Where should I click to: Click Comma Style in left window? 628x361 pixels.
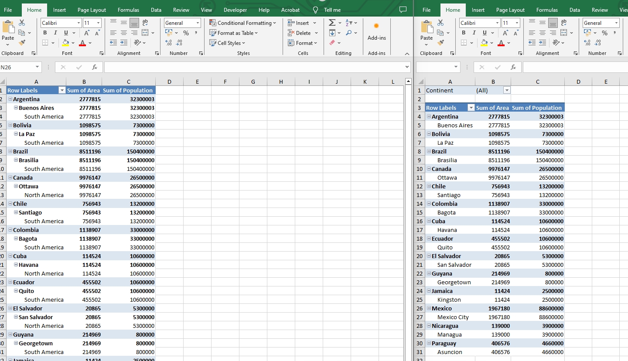[x=196, y=33]
